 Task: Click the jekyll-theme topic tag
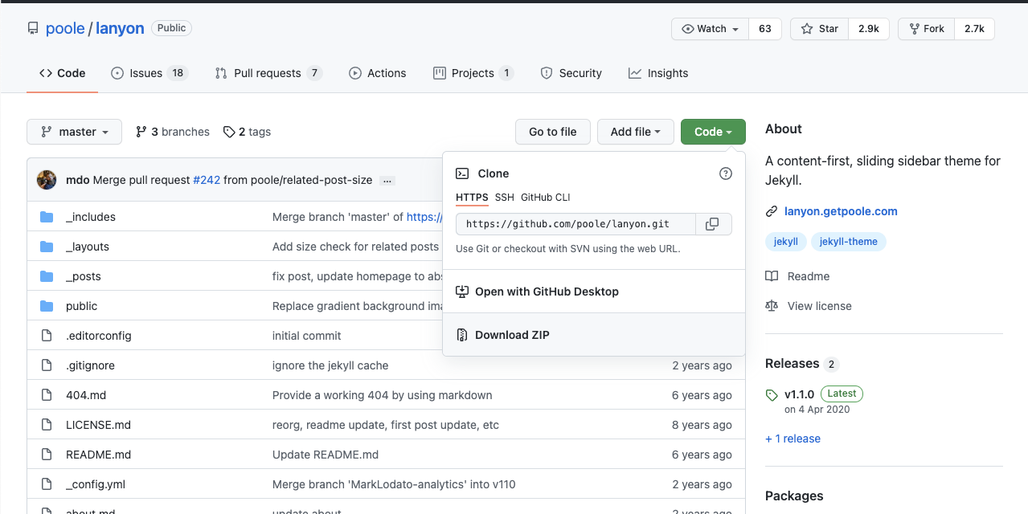point(849,241)
